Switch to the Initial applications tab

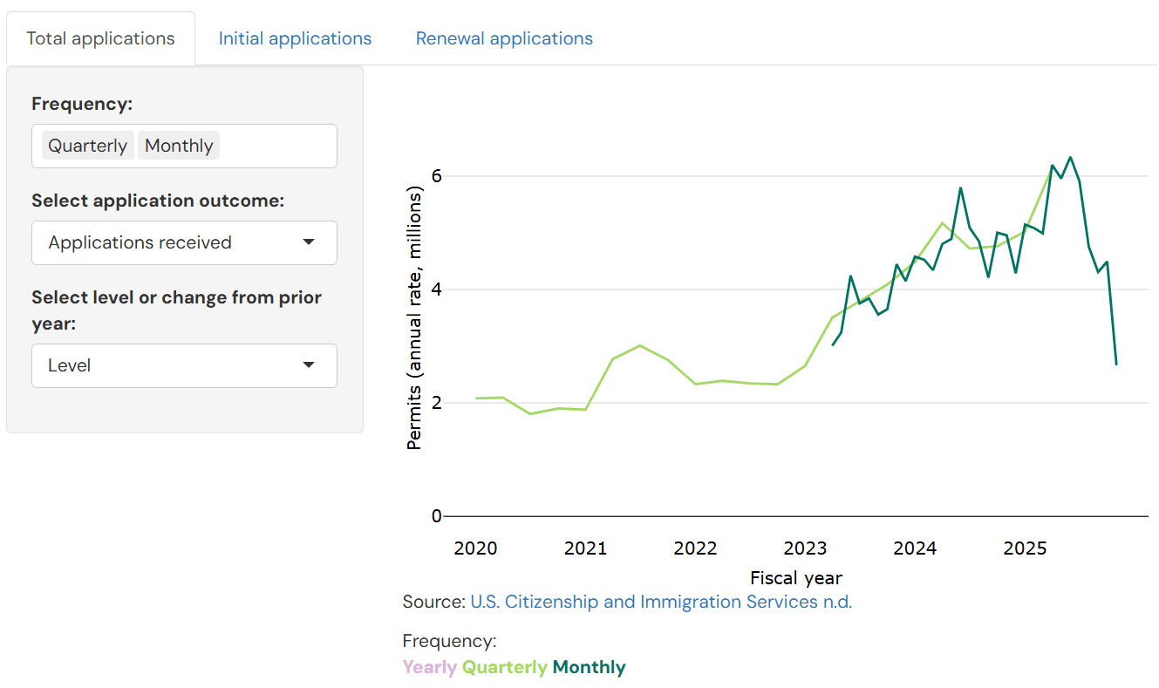(x=295, y=37)
